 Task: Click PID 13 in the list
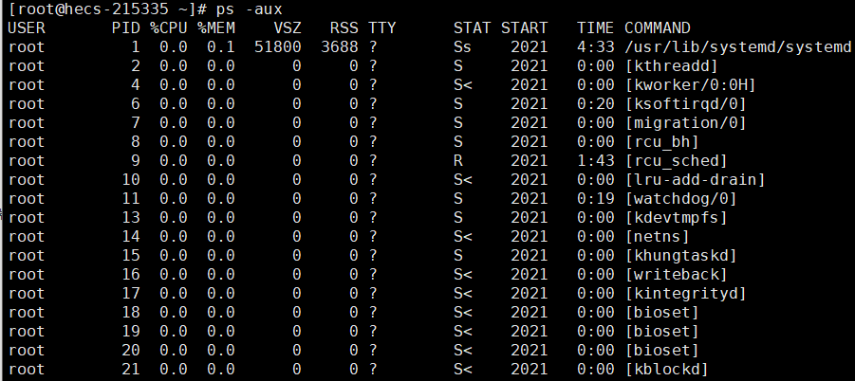pyautogui.click(x=130, y=218)
